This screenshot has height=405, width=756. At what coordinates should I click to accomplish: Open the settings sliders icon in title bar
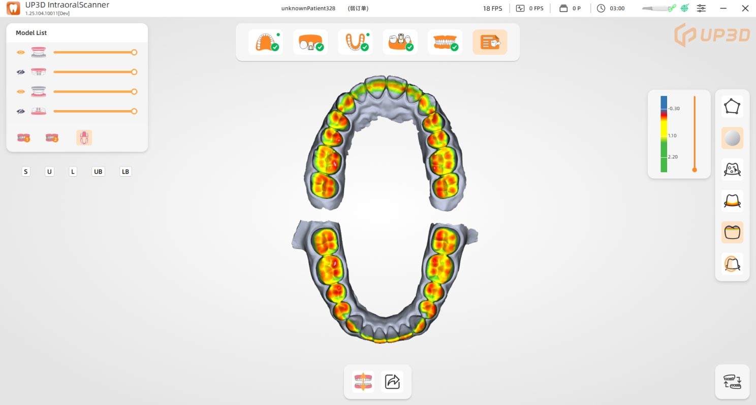pyautogui.click(x=701, y=8)
